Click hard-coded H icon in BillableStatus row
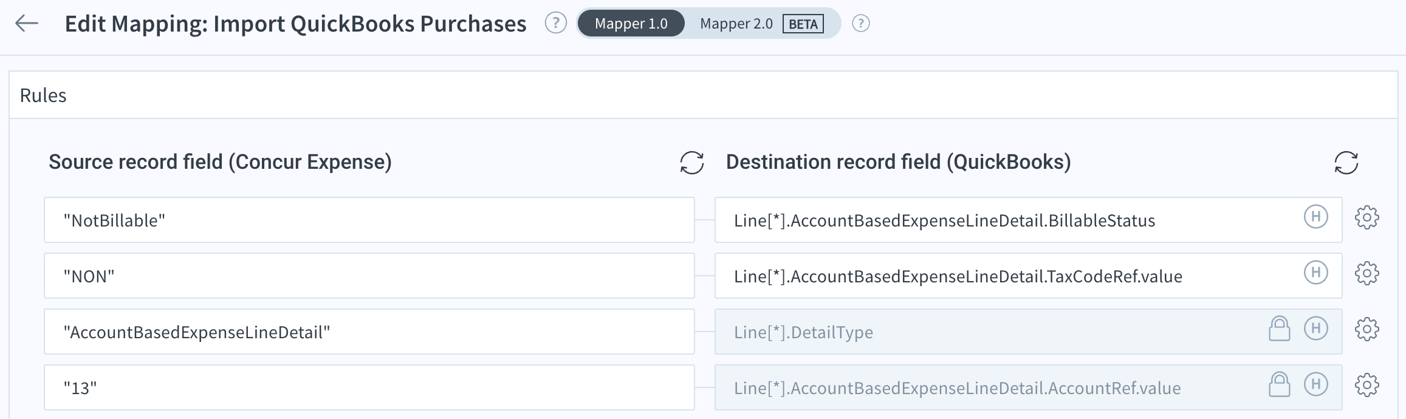This screenshot has width=1406, height=419. (x=1315, y=217)
